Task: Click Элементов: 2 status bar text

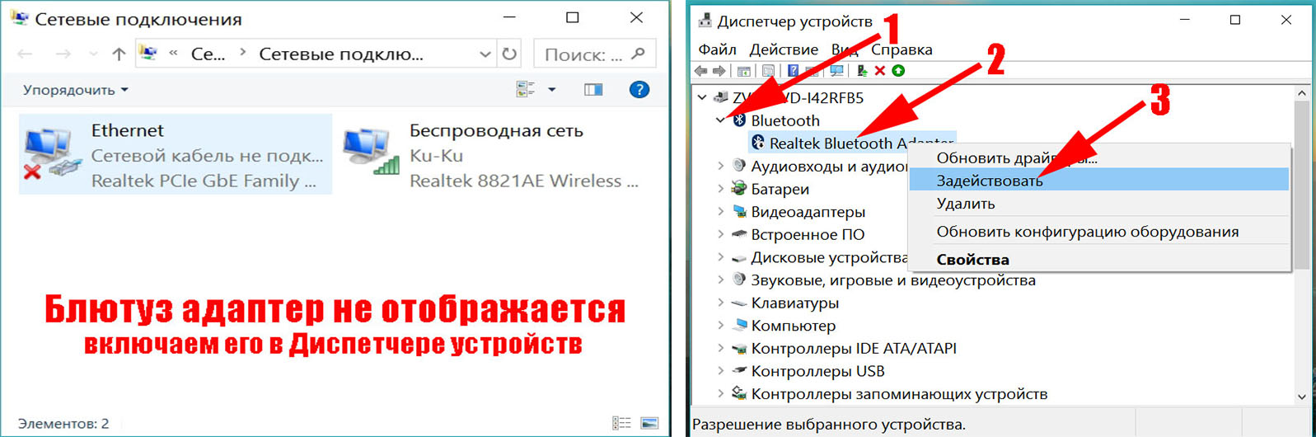Action: coord(63,424)
